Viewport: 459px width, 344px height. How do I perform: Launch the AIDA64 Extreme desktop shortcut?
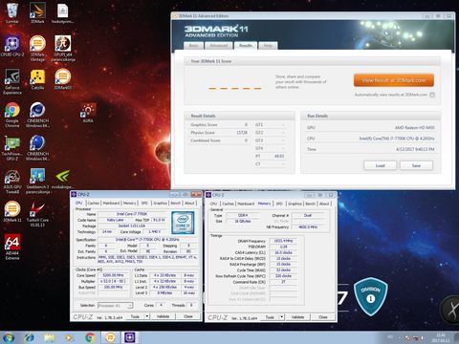(x=12, y=247)
